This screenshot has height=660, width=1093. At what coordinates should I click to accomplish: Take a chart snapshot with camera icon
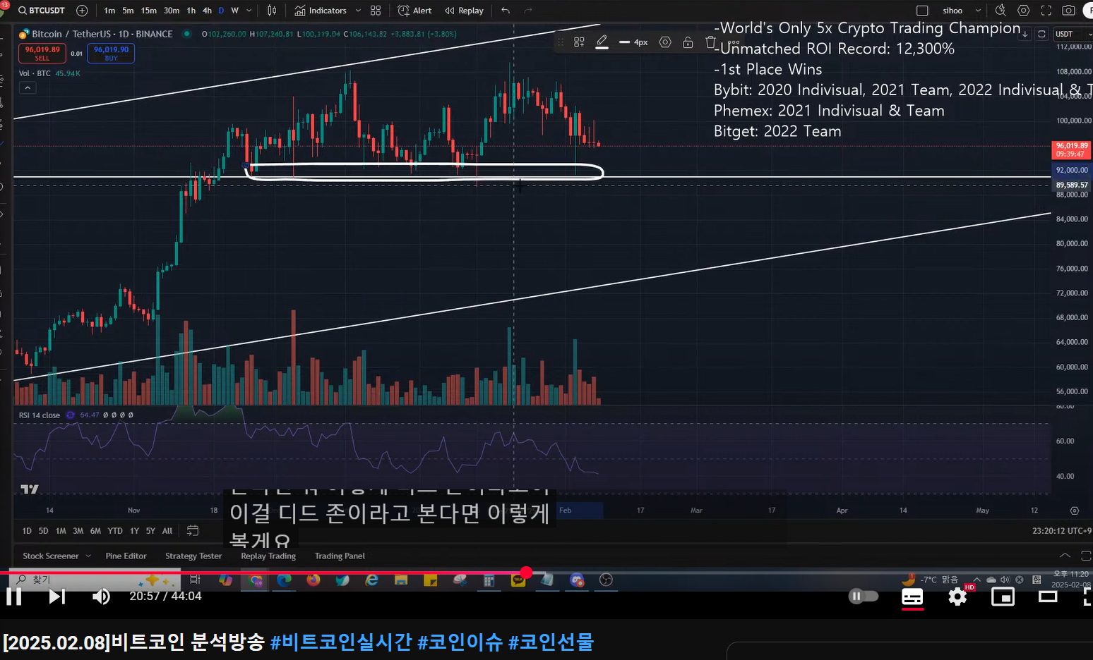point(1069,11)
